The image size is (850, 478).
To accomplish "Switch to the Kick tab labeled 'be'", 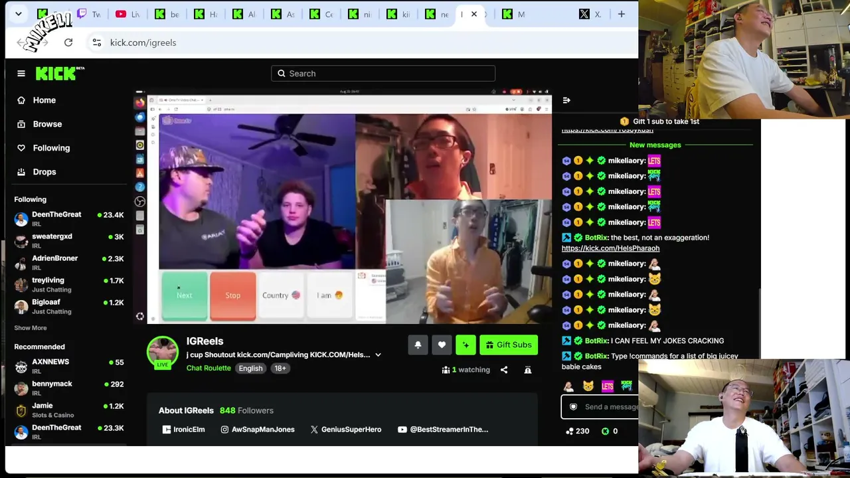I will [x=167, y=14].
